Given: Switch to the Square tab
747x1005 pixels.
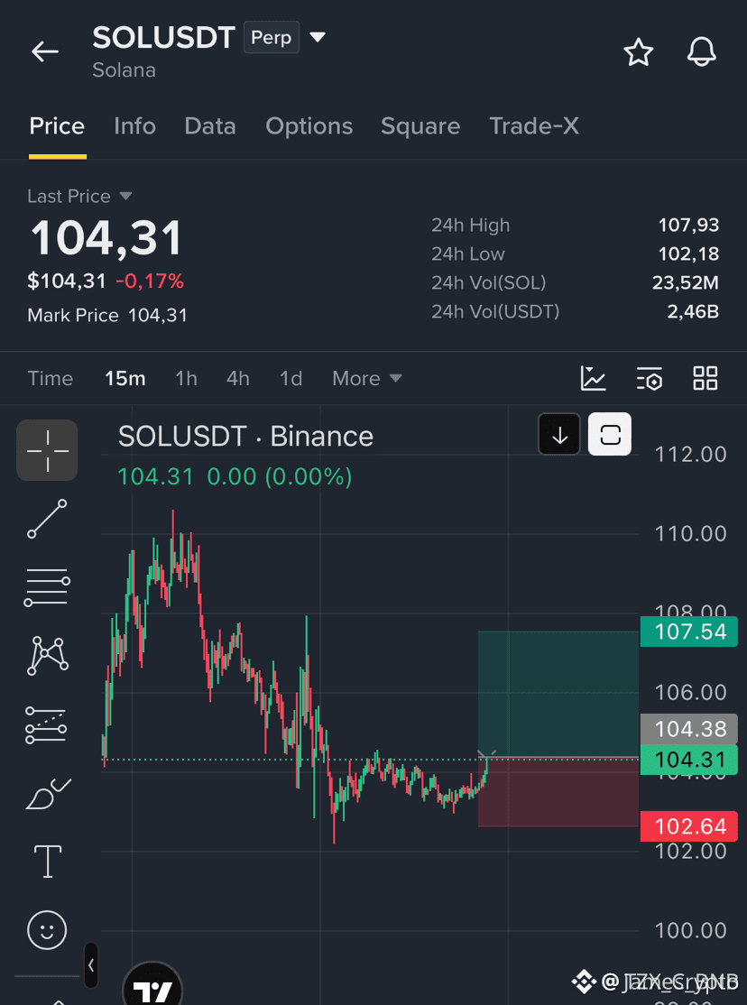Looking at the screenshot, I should [x=420, y=126].
